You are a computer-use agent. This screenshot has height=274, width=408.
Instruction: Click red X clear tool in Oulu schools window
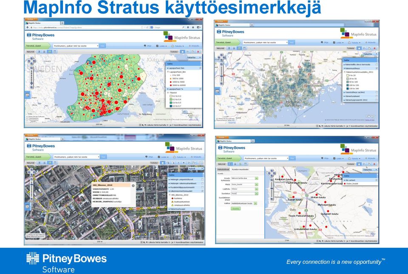point(375,164)
